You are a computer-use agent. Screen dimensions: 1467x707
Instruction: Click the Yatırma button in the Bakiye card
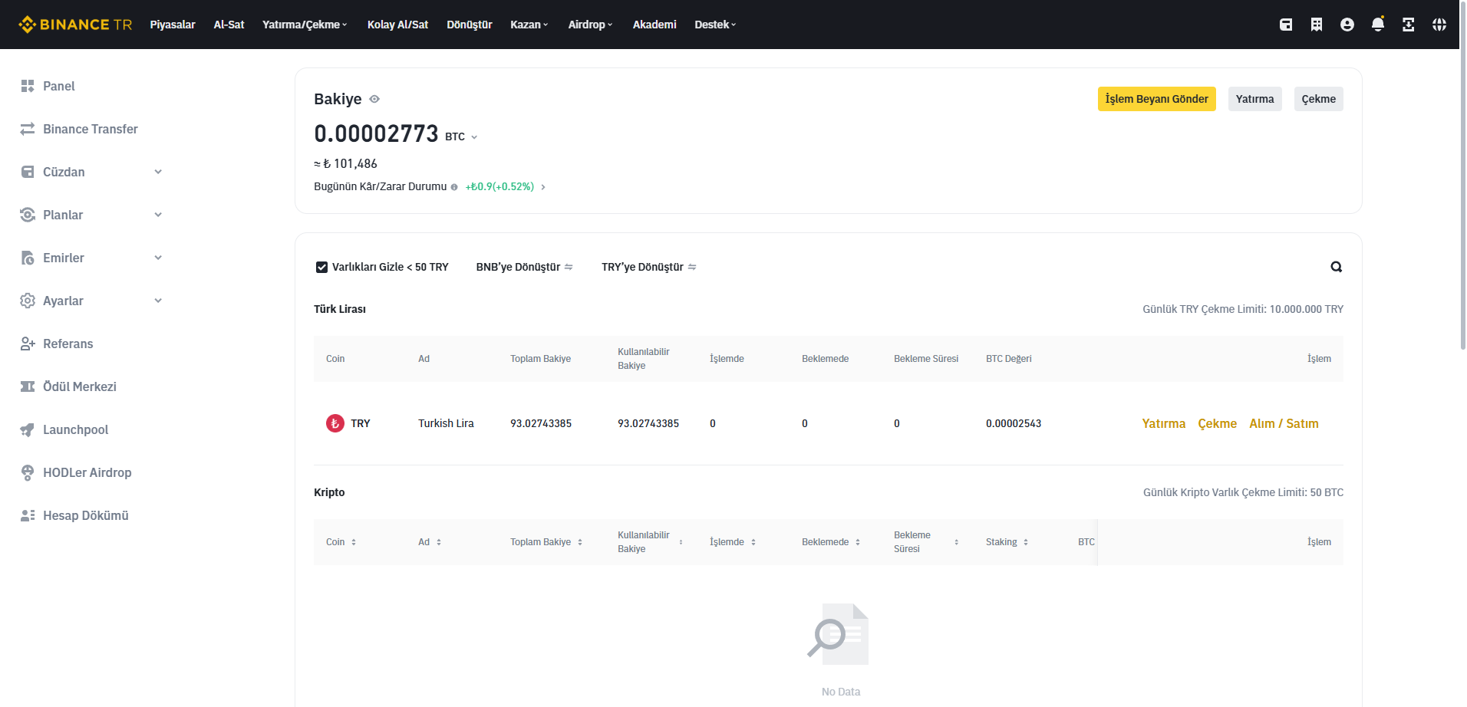1254,99
